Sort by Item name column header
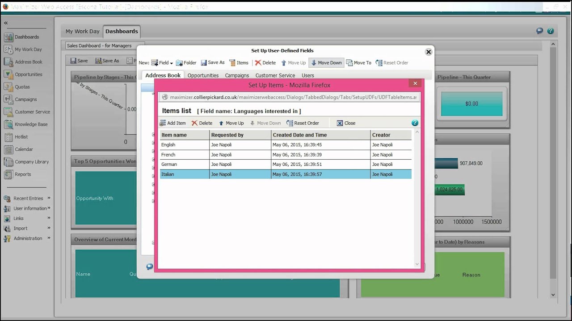Screen dimensions: 572x321 coord(185,135)
